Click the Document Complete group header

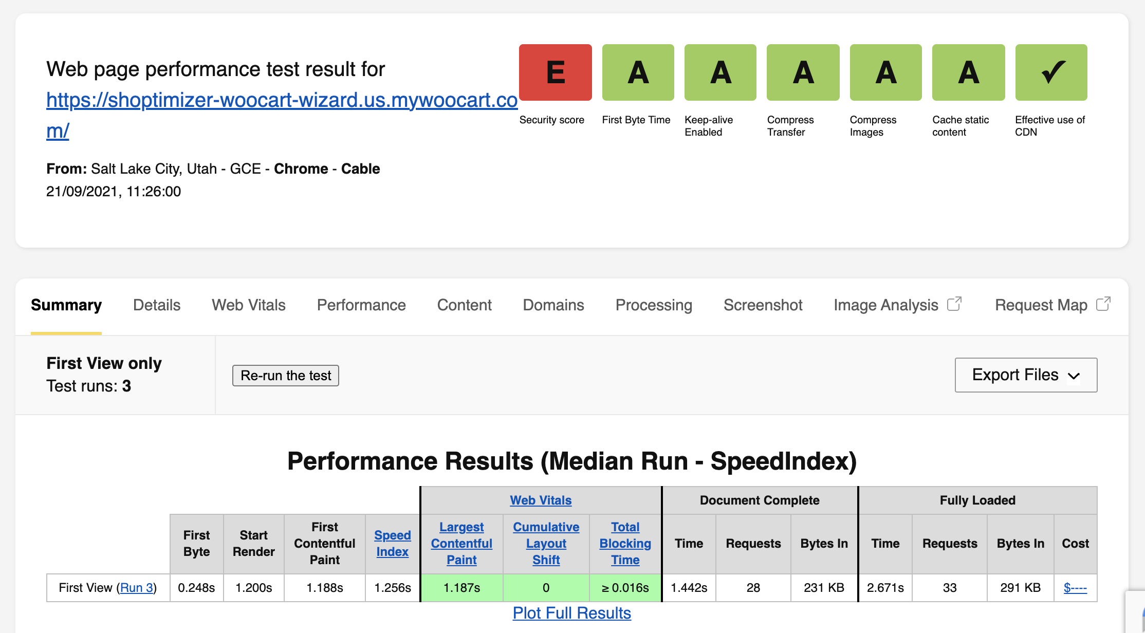760,500
